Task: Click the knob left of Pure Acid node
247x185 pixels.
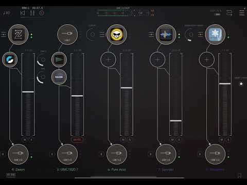Action: [x=92, y=34]
